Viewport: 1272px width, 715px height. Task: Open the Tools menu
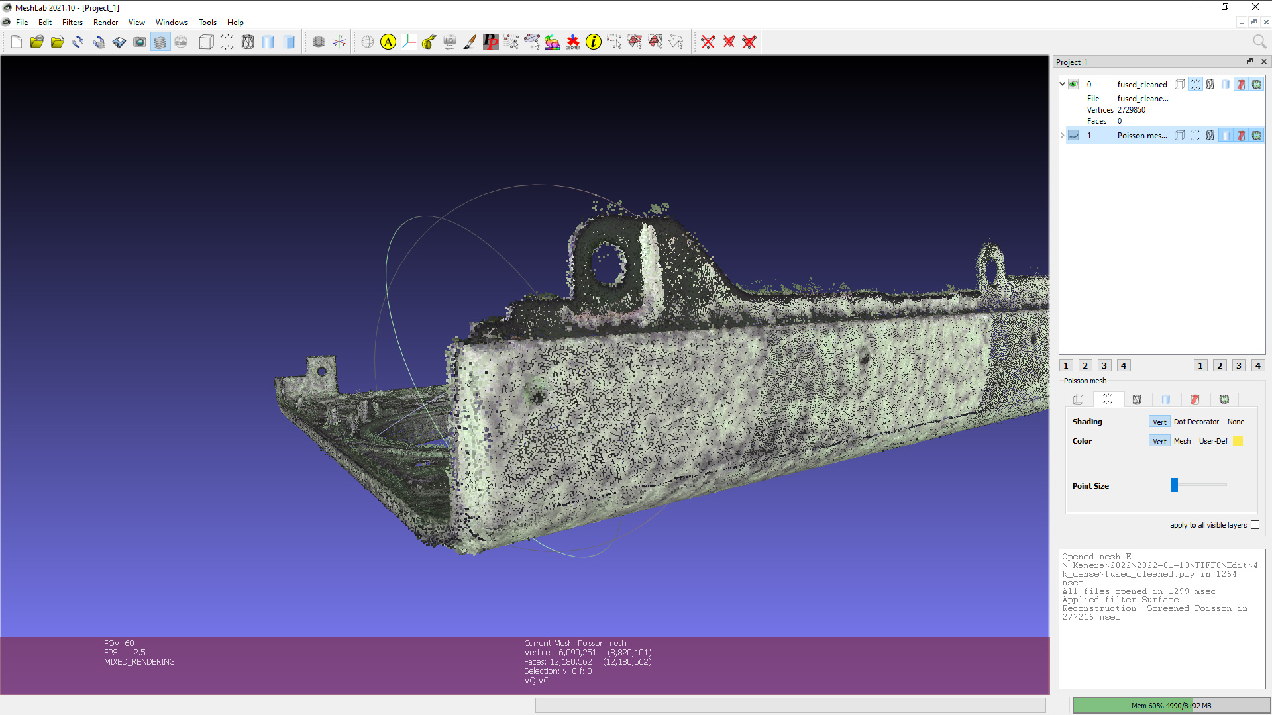(207, 23)
